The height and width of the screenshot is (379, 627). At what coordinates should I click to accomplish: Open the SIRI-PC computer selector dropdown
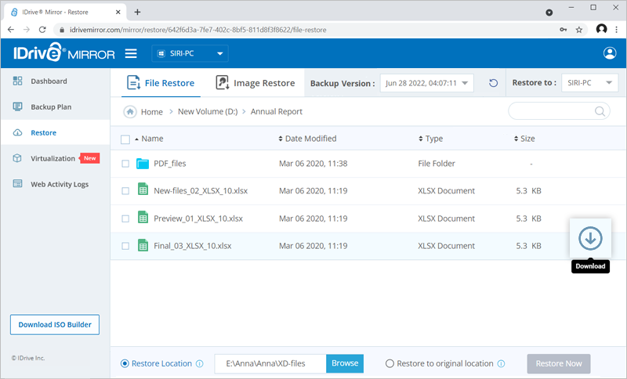pos(190,53)
